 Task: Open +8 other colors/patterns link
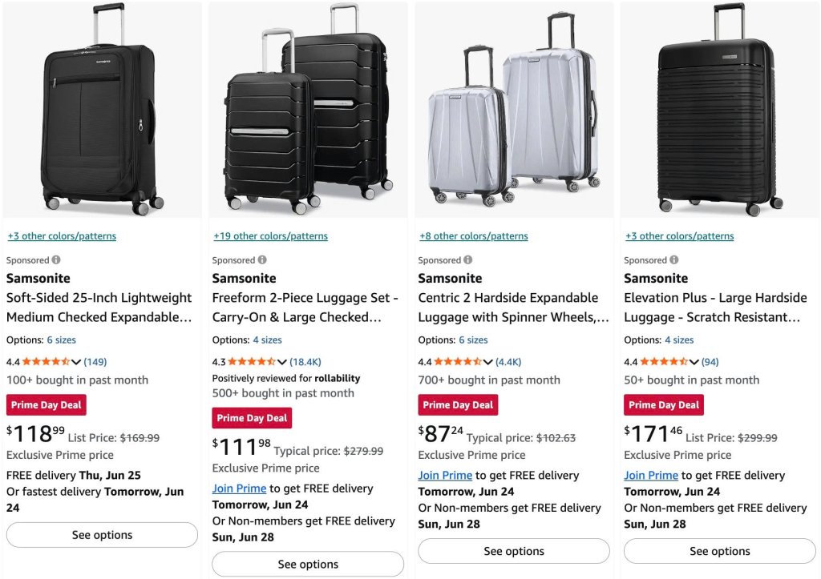pos(473,236)
